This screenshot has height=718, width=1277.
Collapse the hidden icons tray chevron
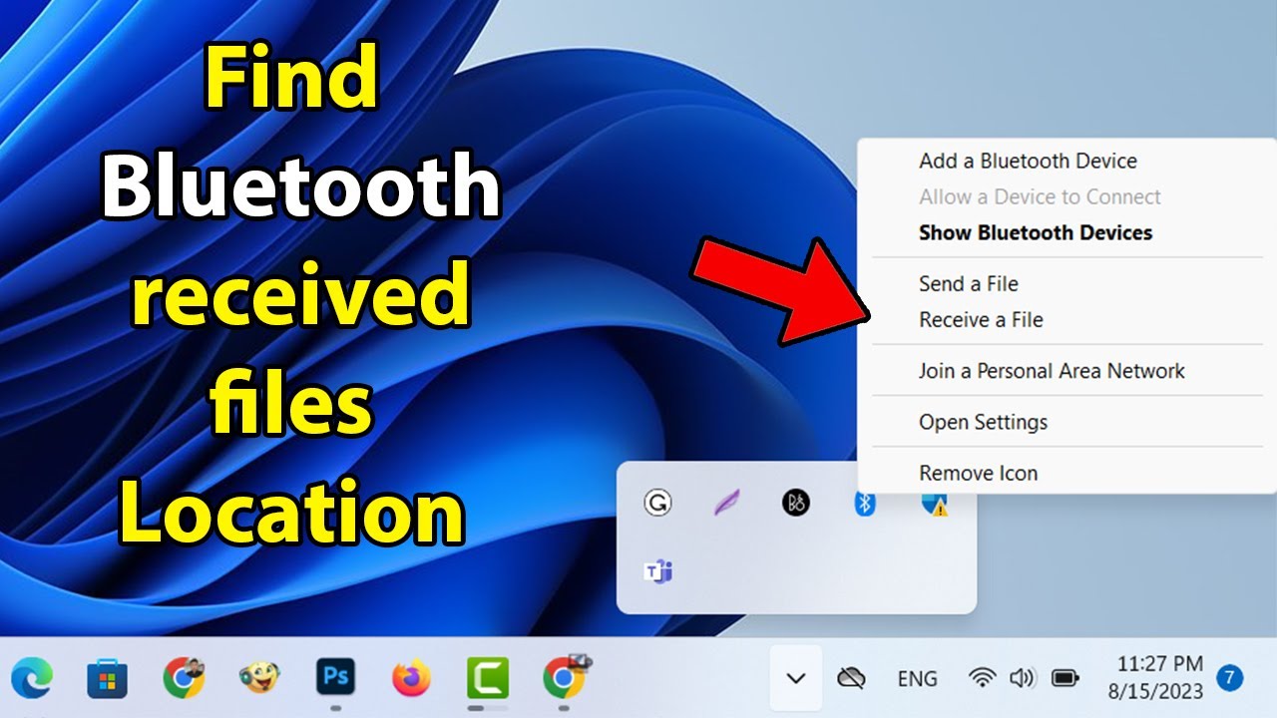click(x=795, y=679)
